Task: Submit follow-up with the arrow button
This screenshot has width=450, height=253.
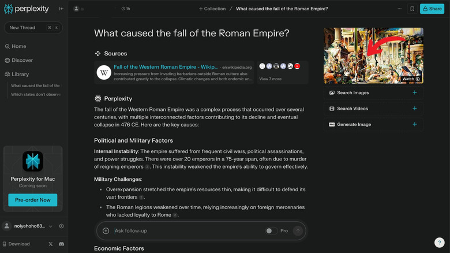Action: (x=298, y=230)
